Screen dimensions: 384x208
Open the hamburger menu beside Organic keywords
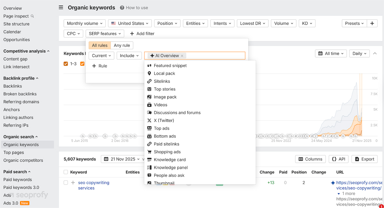point(60,7)
